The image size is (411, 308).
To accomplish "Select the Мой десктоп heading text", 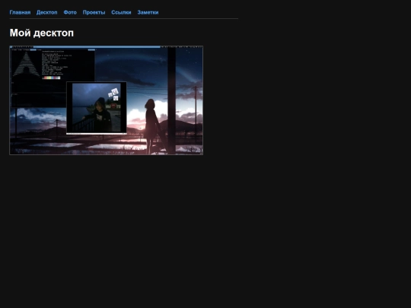I will 42,33.
